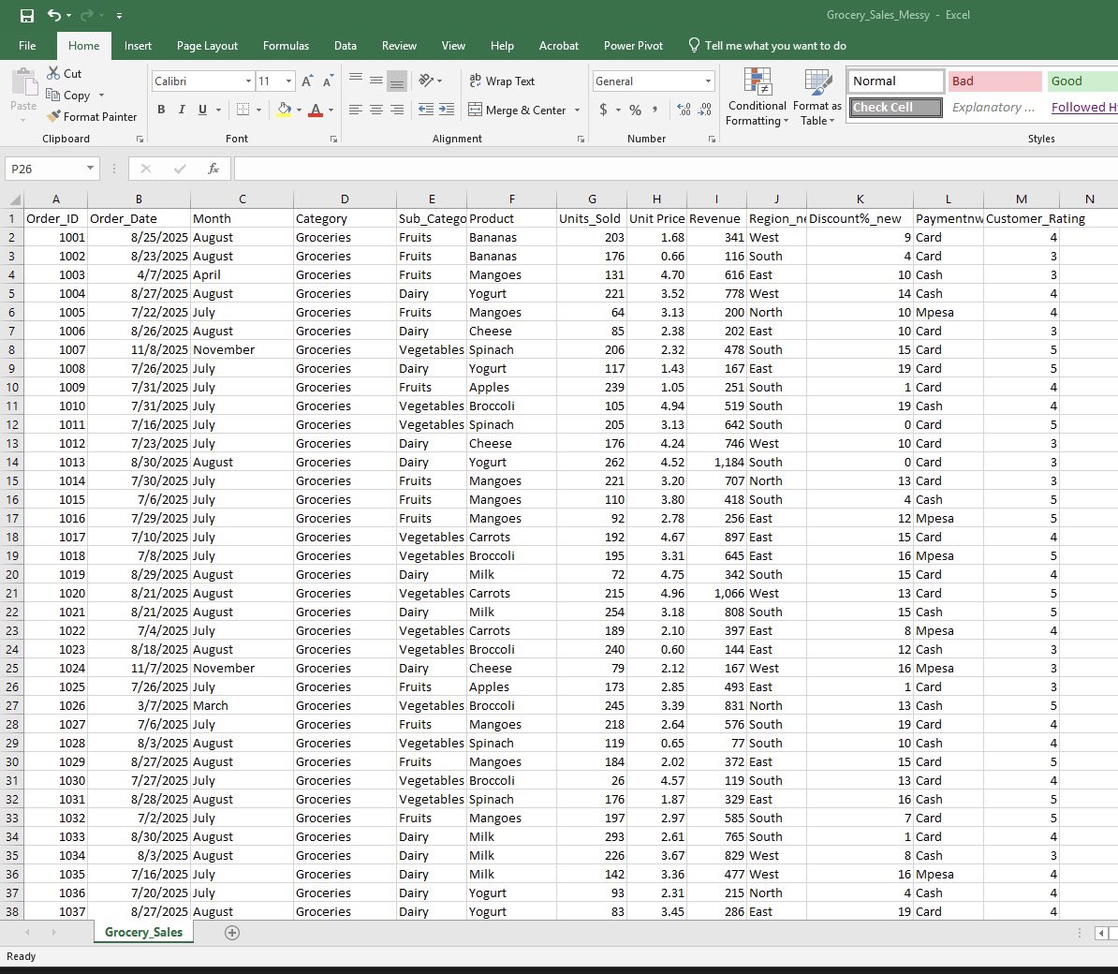Screen dimensions: 1118x974
Task: Select row 14 header
Action: pos(12,462)
